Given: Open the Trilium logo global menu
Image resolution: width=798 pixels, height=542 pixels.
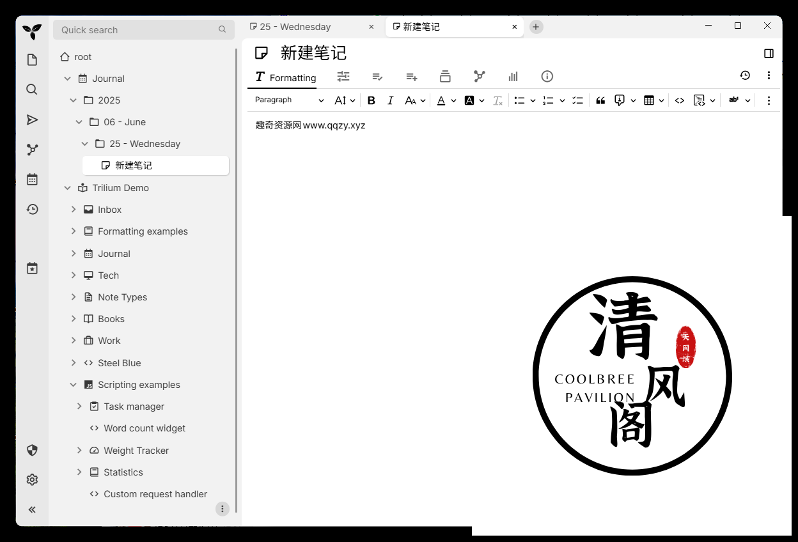Looking at the screenshot, I should [32, 31].
